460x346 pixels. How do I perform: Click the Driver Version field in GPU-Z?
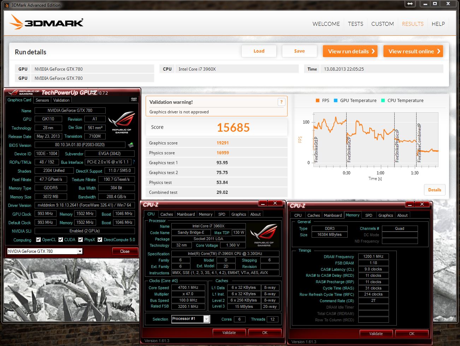tap(84, 205)
